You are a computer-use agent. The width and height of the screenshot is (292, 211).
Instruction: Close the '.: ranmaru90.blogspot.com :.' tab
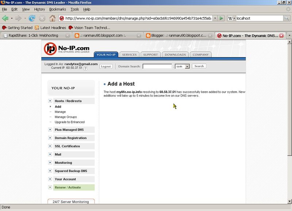[x=139, y=36]
